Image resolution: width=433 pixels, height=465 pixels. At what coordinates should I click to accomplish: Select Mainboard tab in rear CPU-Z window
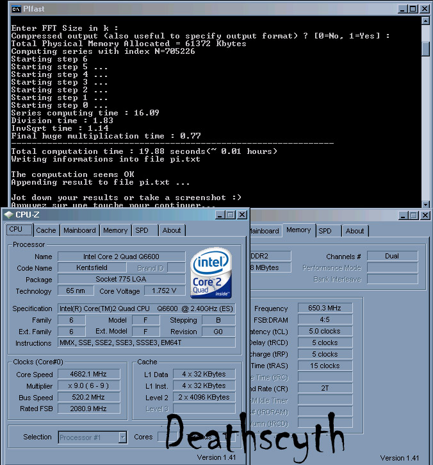tap(265, 231)
